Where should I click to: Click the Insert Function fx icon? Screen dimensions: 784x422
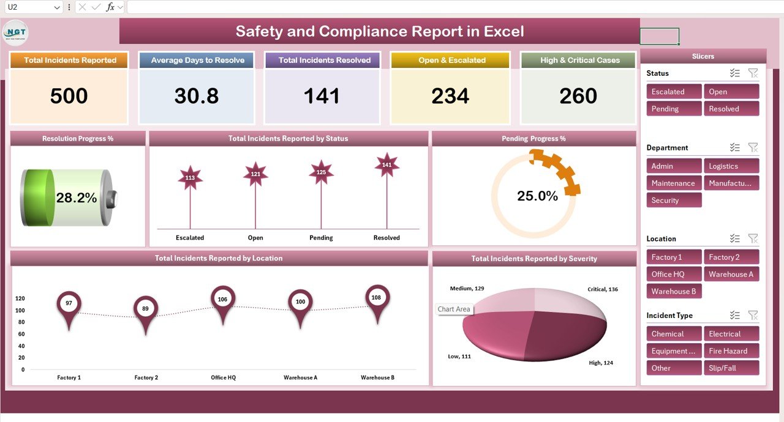(110, 7)
